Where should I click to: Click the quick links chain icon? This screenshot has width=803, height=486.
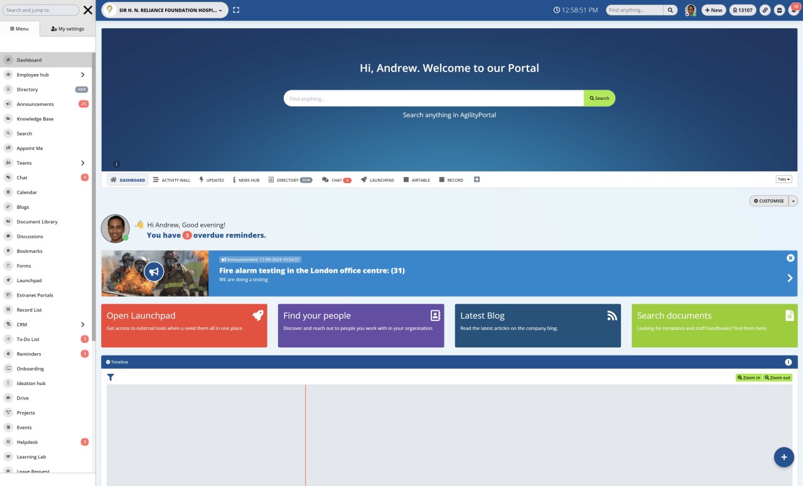point(765,10)
